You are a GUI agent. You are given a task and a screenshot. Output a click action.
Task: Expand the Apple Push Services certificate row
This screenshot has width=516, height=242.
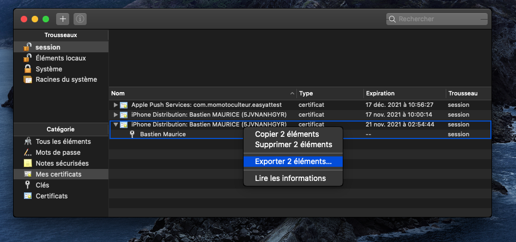click(116, 105)
